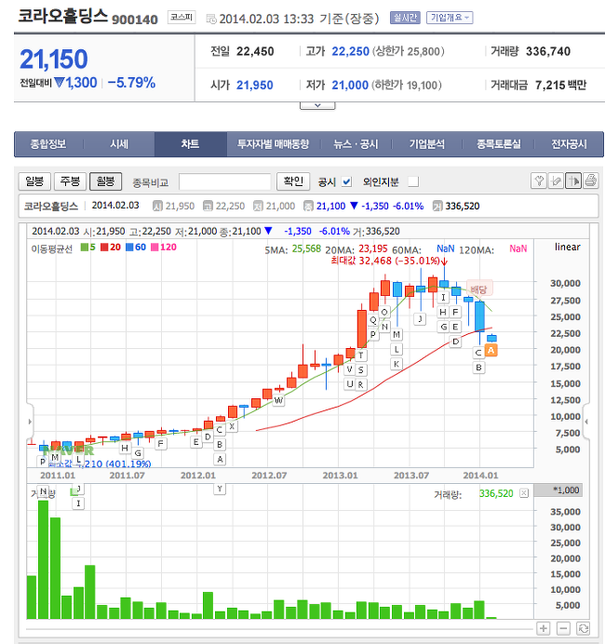Expand price details with down chevron
Screen dimensions: 605x644
pyautogui.click(x=317, y=105)
